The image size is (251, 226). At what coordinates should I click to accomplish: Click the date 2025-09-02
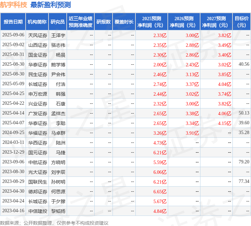(13, 45)
